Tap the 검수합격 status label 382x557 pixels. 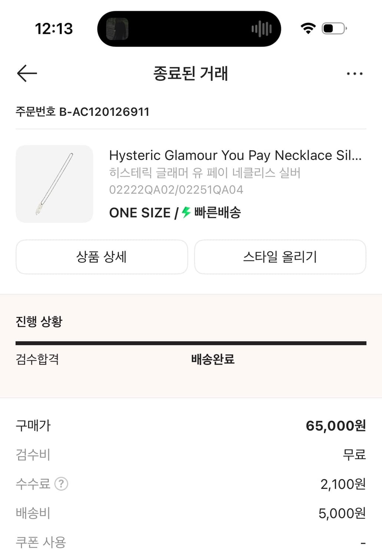(x=37, y=359)
